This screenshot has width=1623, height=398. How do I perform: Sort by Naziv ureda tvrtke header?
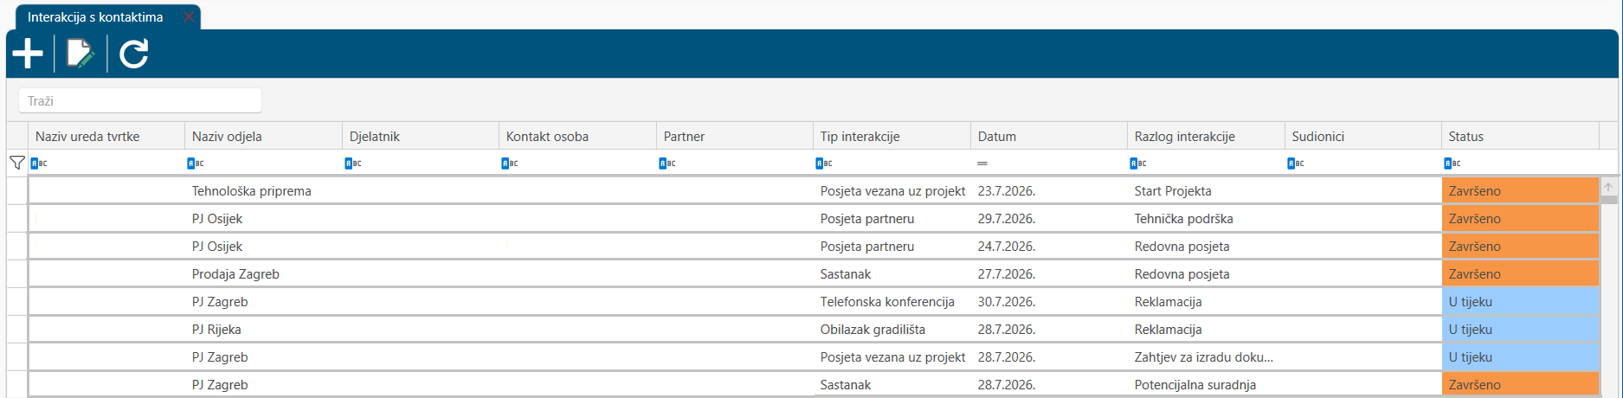[106, 136]
